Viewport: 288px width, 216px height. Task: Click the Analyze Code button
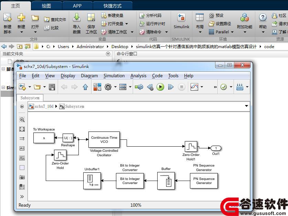coord(150,15)
